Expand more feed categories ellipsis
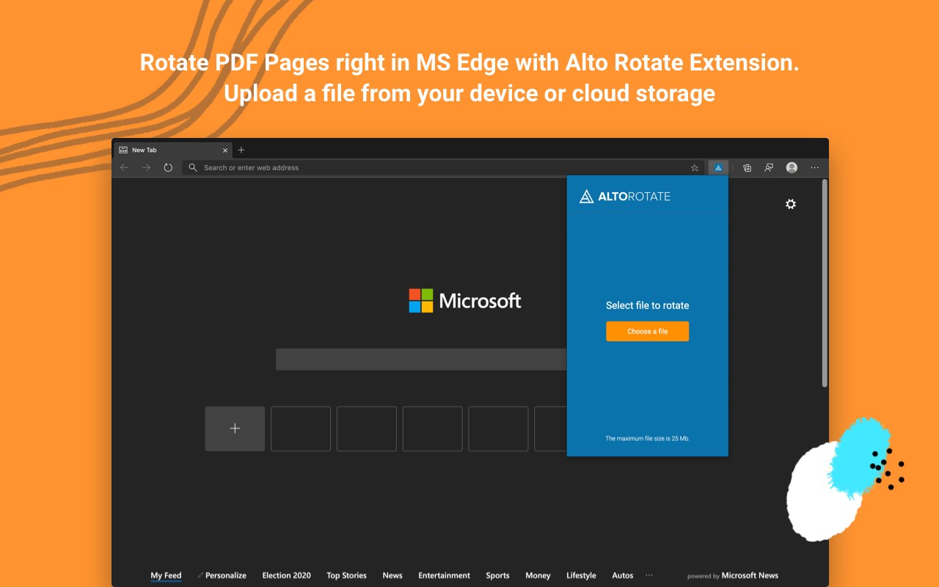This screenshot has height=587, width=939. (x=649, y=575)
